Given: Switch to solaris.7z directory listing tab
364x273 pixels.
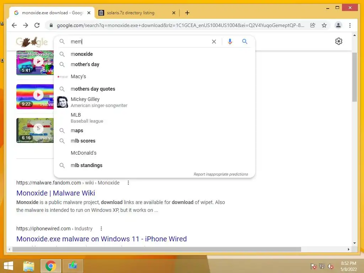Looking at the screenshot, I should pyautogui.click(x=137, y=13).
